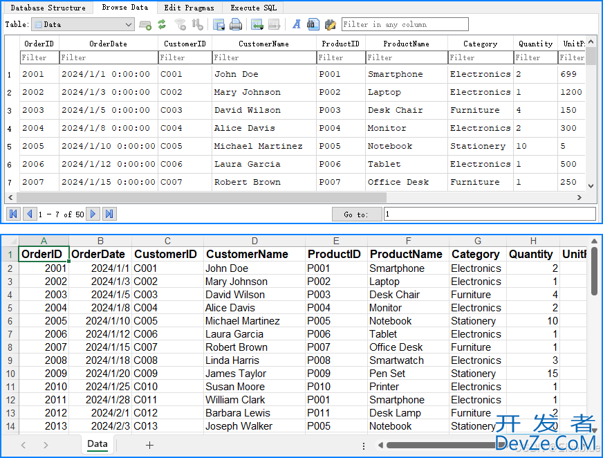The width and height of the screenshot is (603, 458).
Task: Go to previous page of records
Action: pos(30,214)
